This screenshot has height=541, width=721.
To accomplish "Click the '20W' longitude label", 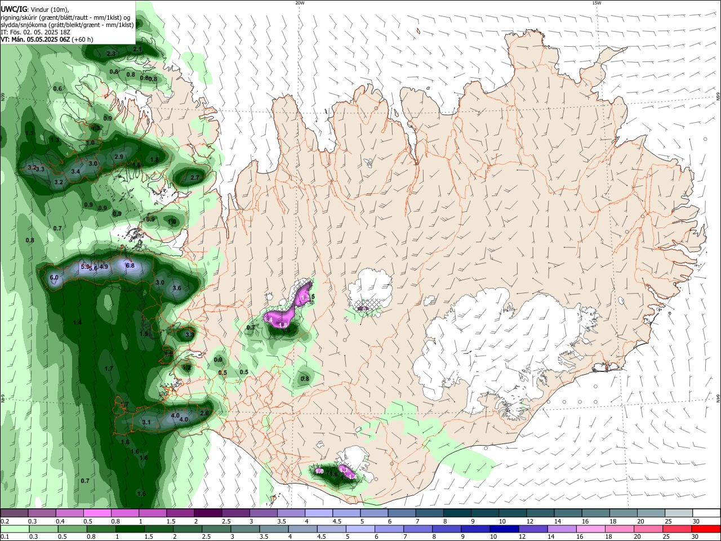I will [300, 3].
